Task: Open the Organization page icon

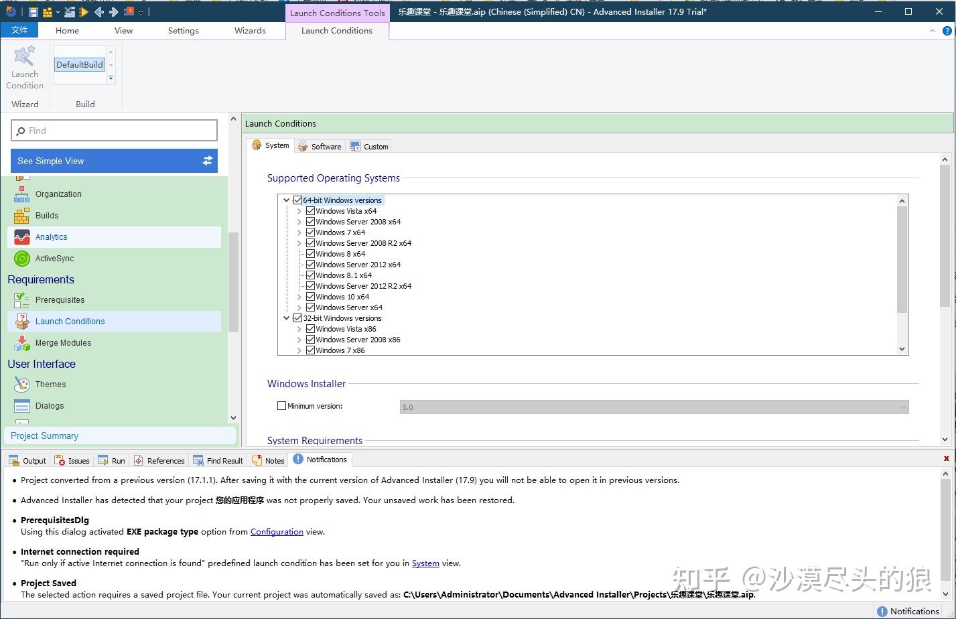Action: (x=22, y=194)
